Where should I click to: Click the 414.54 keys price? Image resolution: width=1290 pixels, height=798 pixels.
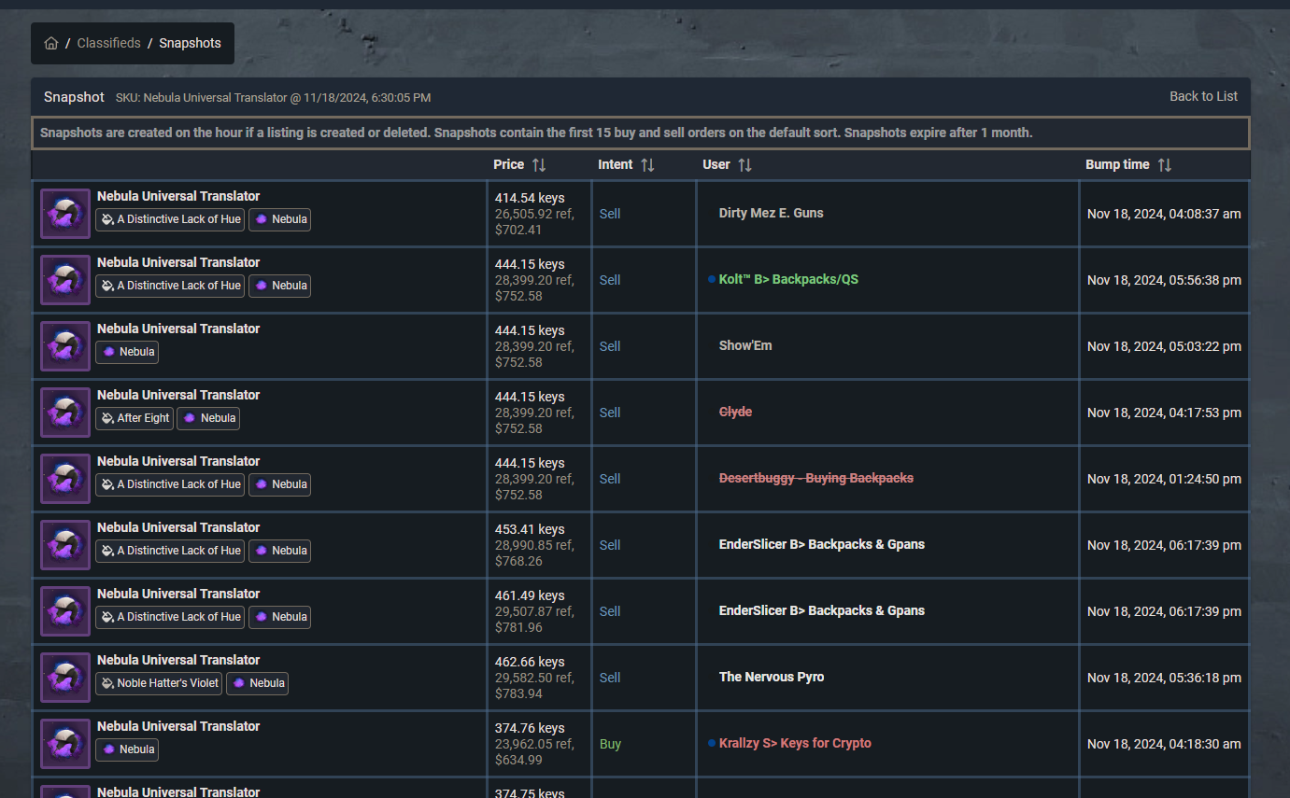[530, 198]
